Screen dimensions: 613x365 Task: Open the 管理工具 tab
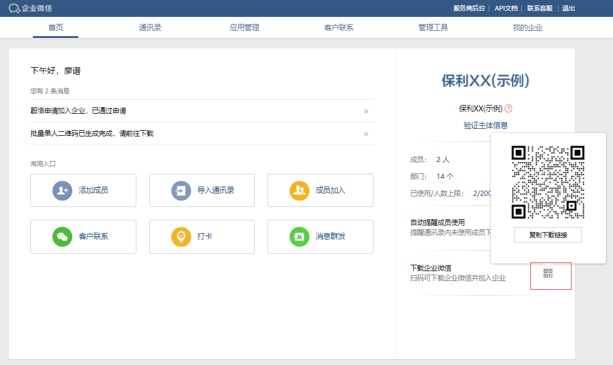[433, 27]
